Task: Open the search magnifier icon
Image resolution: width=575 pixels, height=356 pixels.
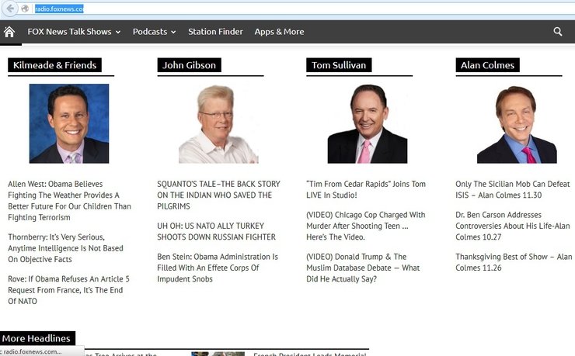Action: coord(558,32)
